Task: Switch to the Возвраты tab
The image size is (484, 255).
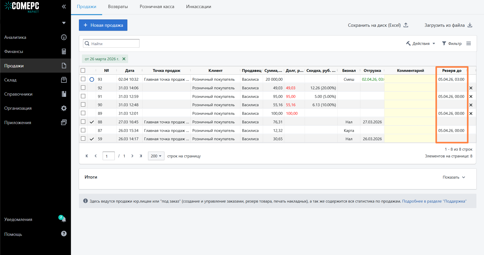Action: click(x=118, y=7)
